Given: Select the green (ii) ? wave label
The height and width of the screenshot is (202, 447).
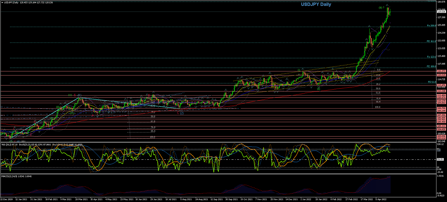Looking at the screenshot, I should [381, 7].
